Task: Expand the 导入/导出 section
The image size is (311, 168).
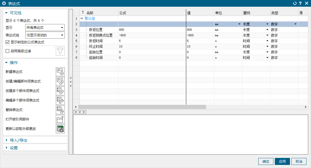Action: click(x=18, y=140)
